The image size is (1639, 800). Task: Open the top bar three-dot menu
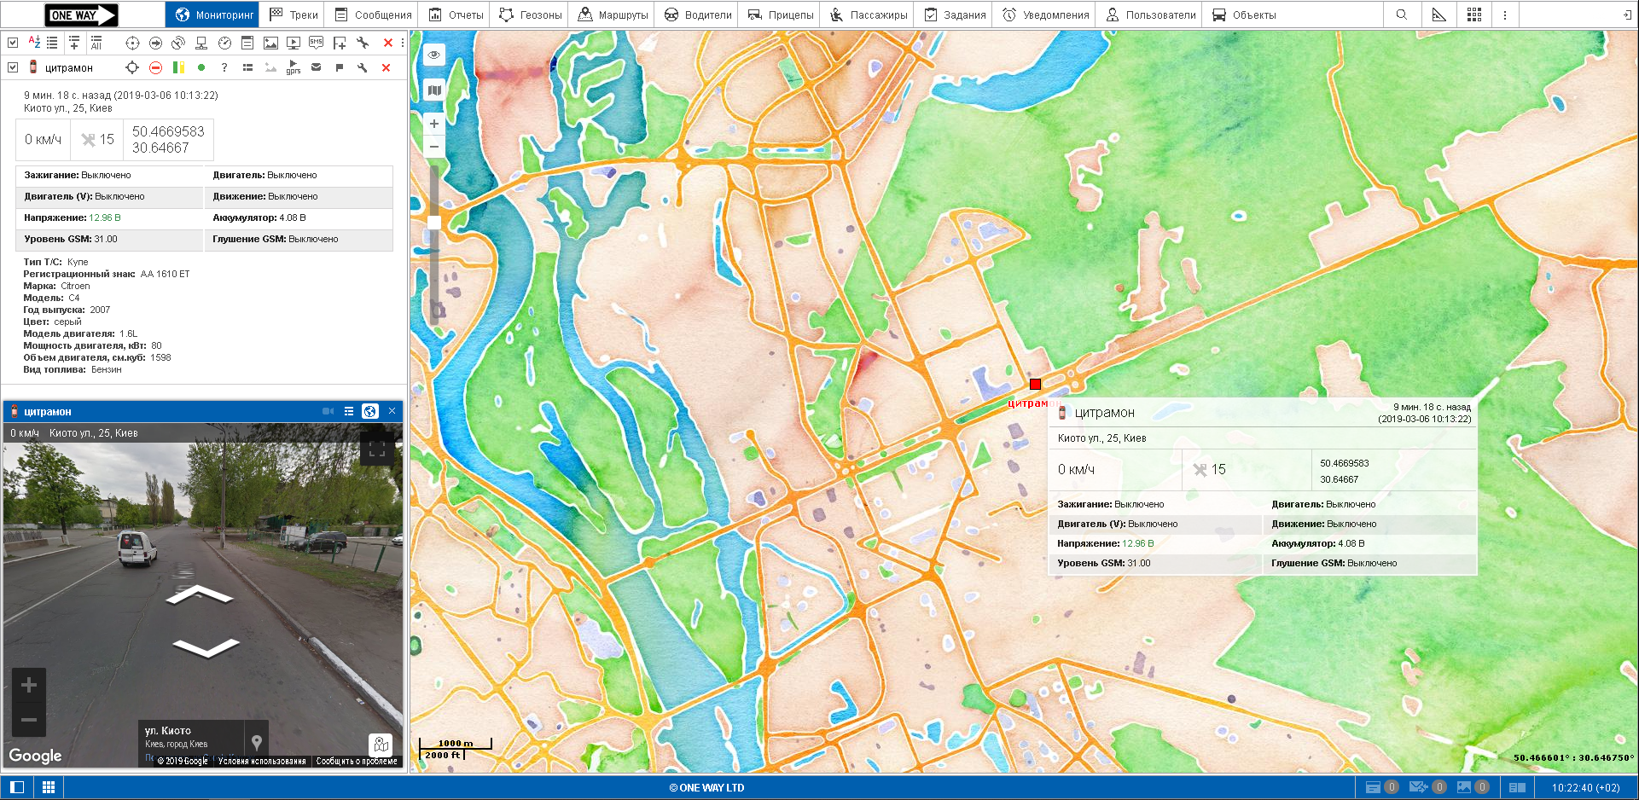pos(1505,14)
